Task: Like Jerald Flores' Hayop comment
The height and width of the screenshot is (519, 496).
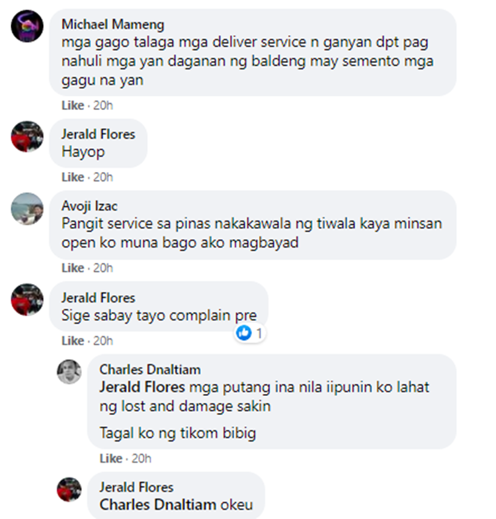Action: (x=73, y=177)
